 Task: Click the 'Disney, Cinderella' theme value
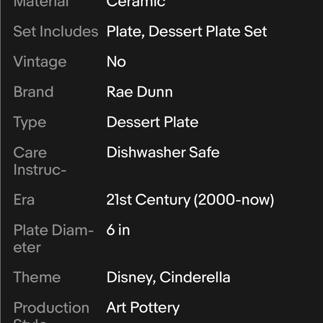(x=168, y=277)
